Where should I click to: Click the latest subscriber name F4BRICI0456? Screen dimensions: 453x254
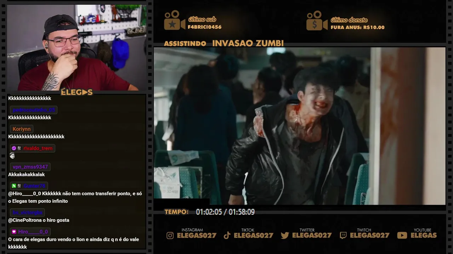[x=205, y=27]
